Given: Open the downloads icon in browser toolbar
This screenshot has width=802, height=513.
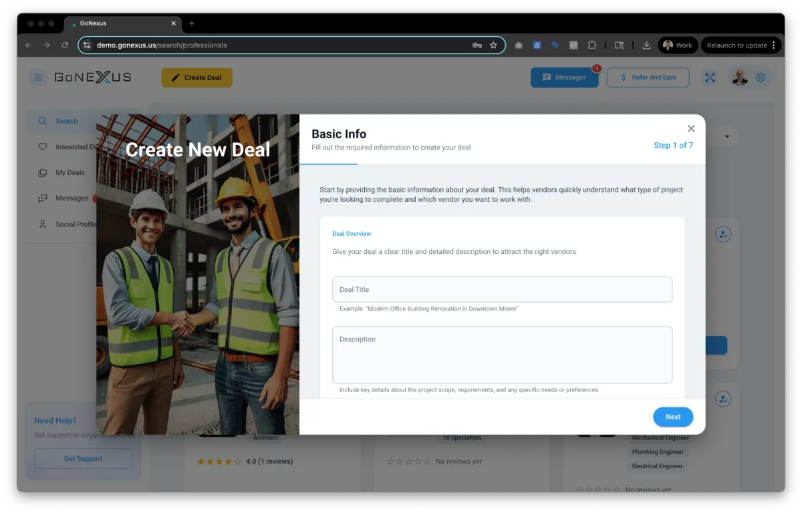Looking at the screenshot, I should coord(646,45).
